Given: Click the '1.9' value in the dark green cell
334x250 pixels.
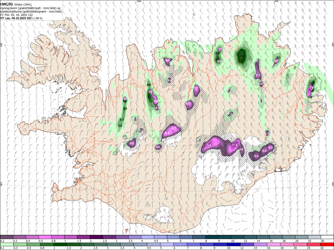Looking at the screenshot, I should tap(242, 56).
